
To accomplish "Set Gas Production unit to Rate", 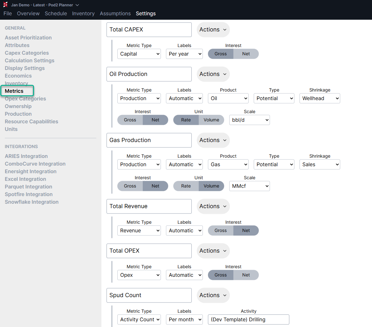I will click(186, 186).
